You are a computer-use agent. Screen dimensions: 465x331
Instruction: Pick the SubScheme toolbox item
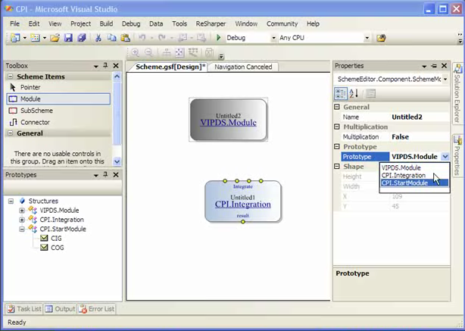(36, 111)
